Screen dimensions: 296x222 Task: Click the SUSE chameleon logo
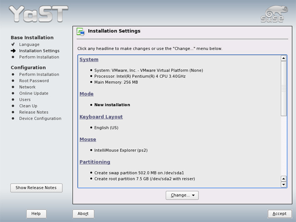274,14
